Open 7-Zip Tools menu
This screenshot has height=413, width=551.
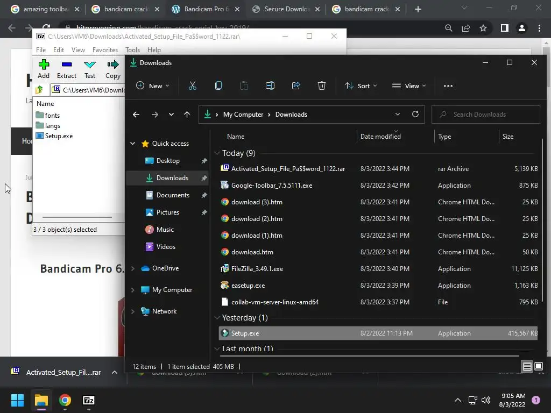132,50
